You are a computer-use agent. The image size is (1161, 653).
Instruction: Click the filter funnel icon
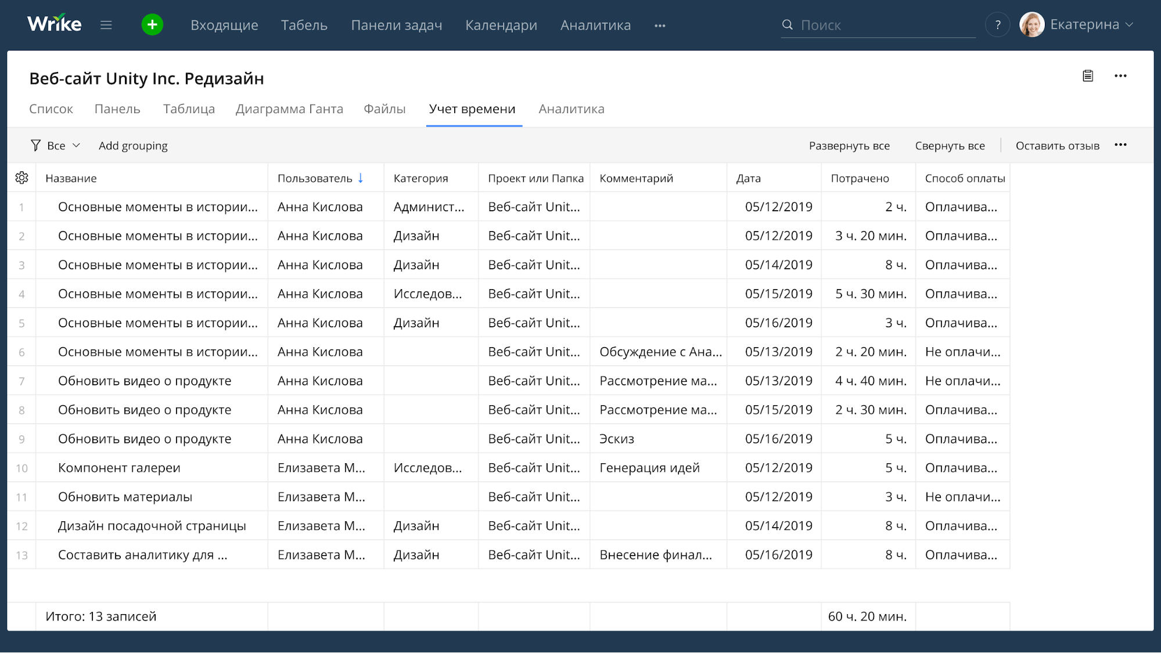coord(36,146)
